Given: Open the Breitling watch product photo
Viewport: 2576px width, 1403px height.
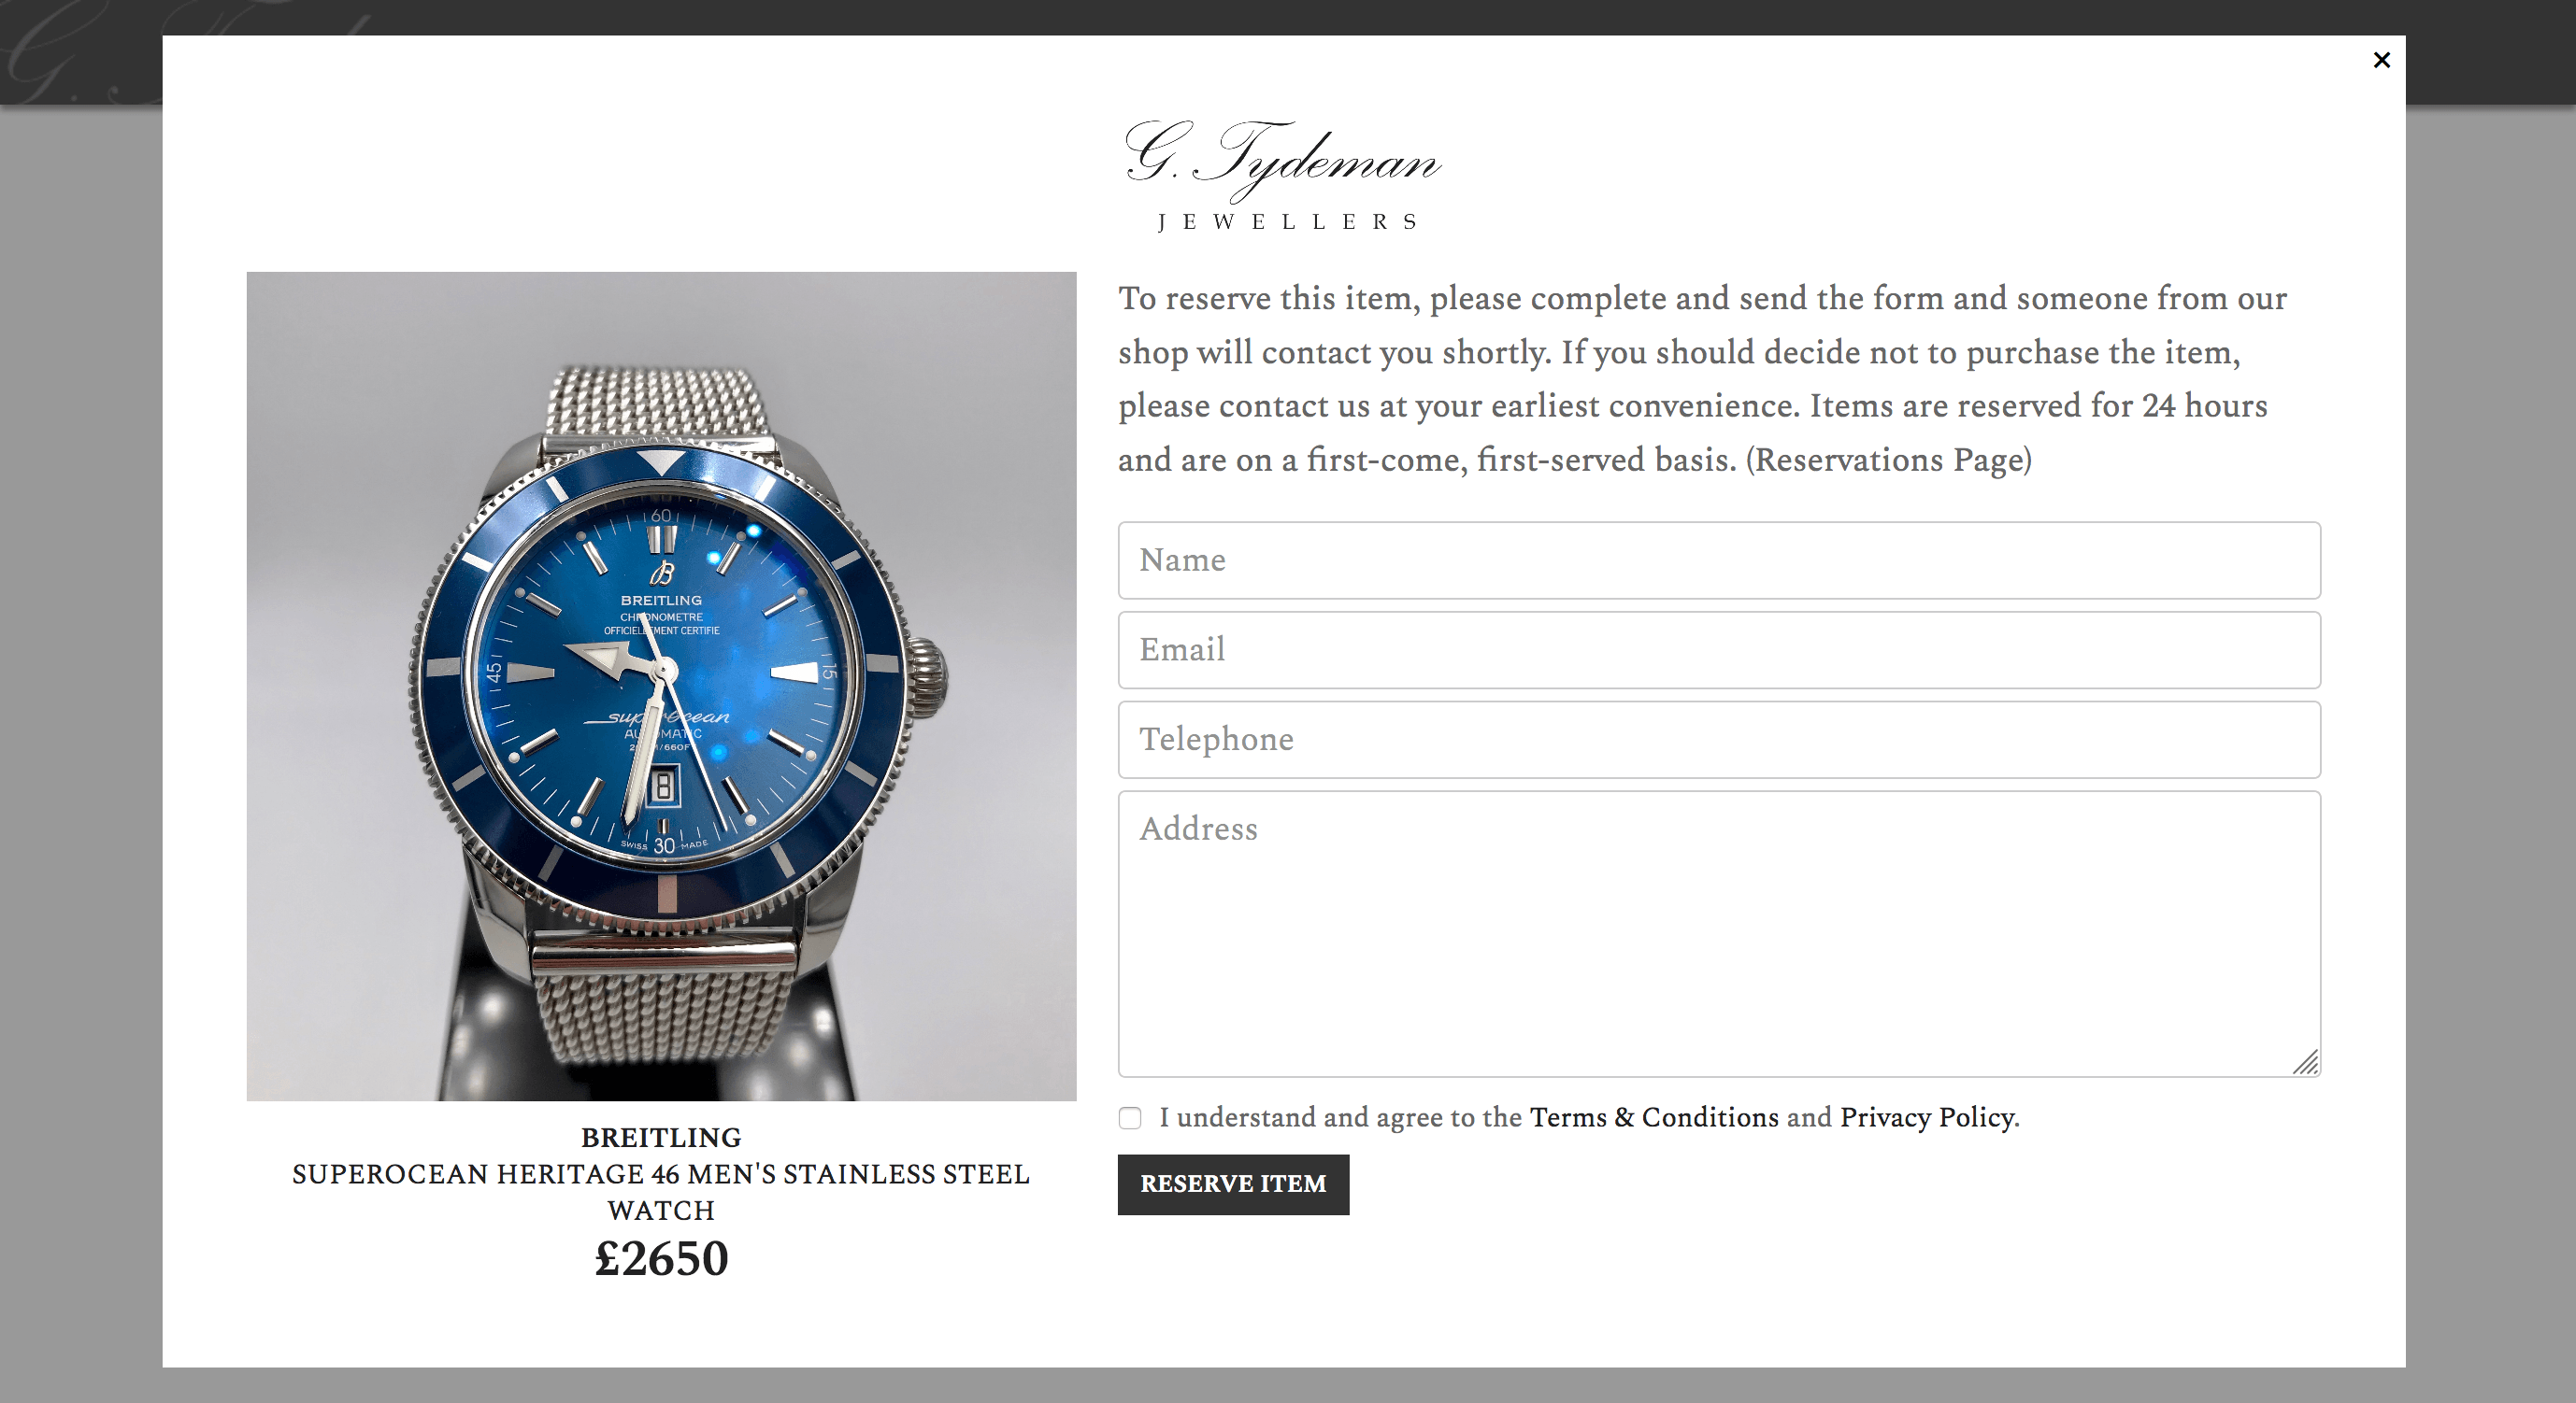Looking at the screenshot, I should click(661, 686).
